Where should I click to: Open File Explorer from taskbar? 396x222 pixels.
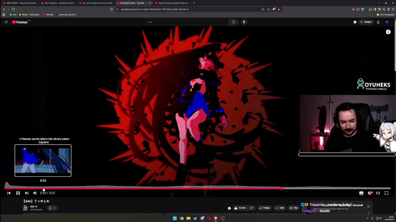click(x=188, y=218)
